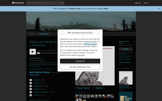The width and height of the screenshot is (162, 101).
Task: Play Table for One in main player
Action: point(33,52)
